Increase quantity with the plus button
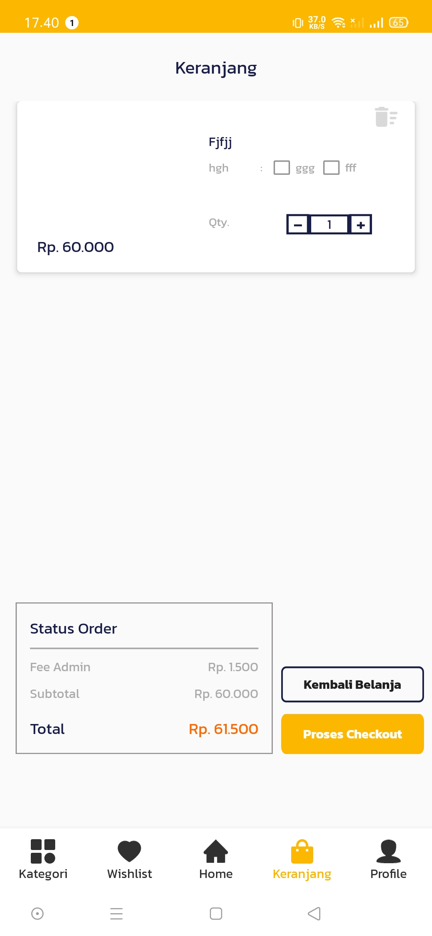This screenshot has height=936, width=432. pyautogui.click(x=361, y=224)
